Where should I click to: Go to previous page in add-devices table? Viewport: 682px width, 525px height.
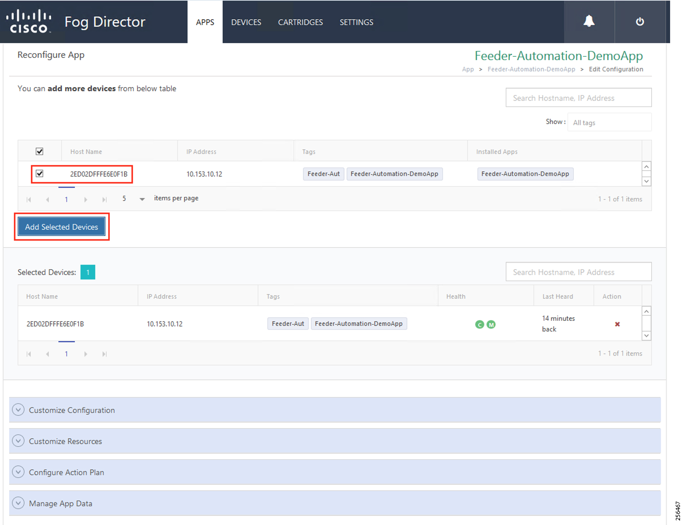48,199
